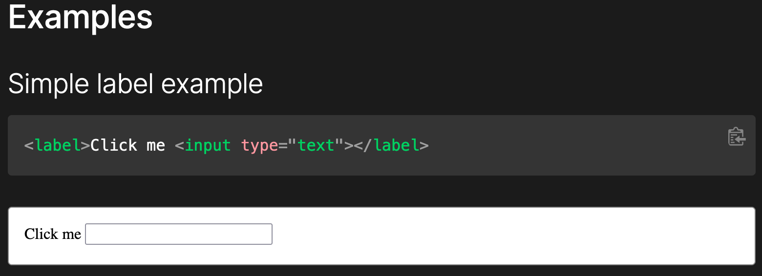Click 'Click me' text inside code block
762x276 pixels.
point(127,145)
